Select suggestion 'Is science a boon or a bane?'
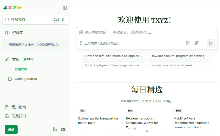Viewport: 220px width, 136px height. click(180, 65)
